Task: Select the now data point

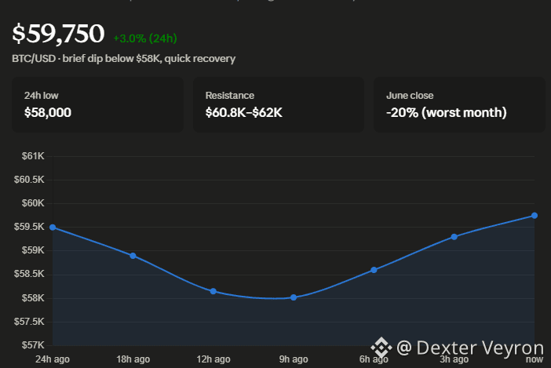Action: click(x=535, y=216)
